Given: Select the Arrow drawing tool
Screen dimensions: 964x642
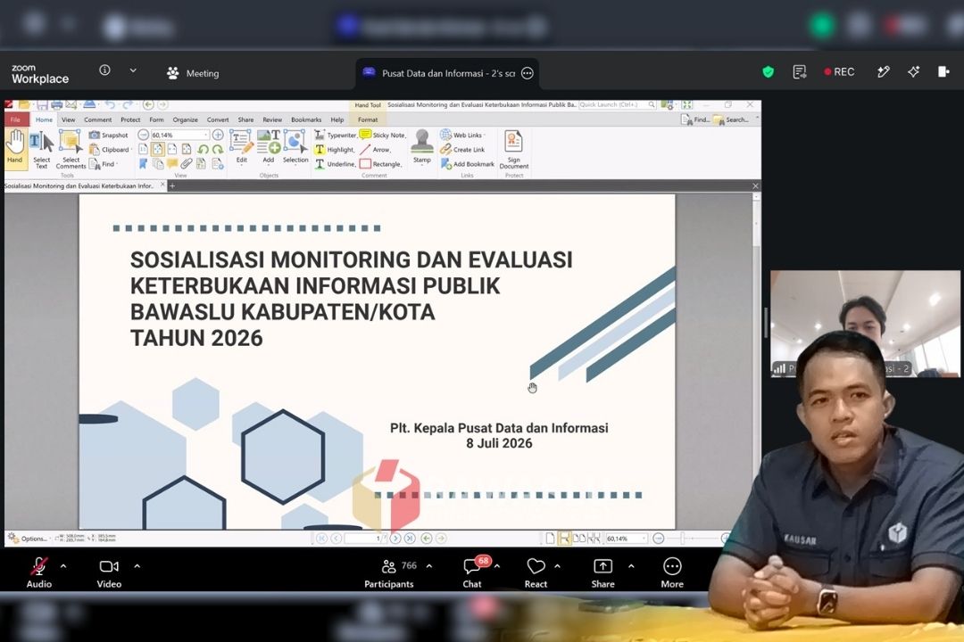Looking at the screenshot, I should click(376, 150).
